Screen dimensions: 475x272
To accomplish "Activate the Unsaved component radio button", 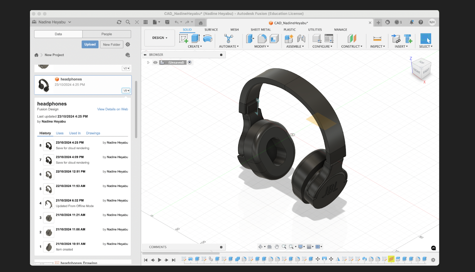I will (190, 62).
